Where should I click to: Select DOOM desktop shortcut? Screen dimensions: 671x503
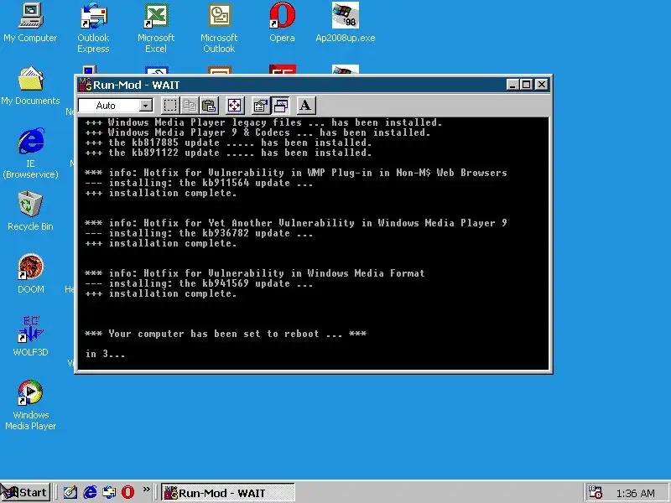(30, 274)
